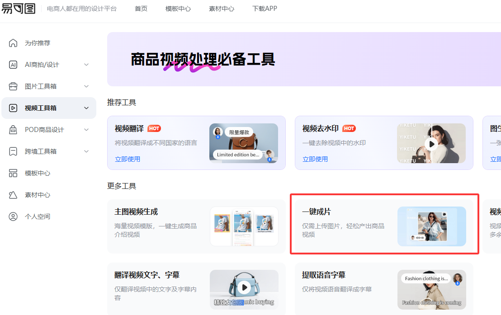Click the 海量视频模版 description text
The image size is (501, 315).
tap(156, 230)
